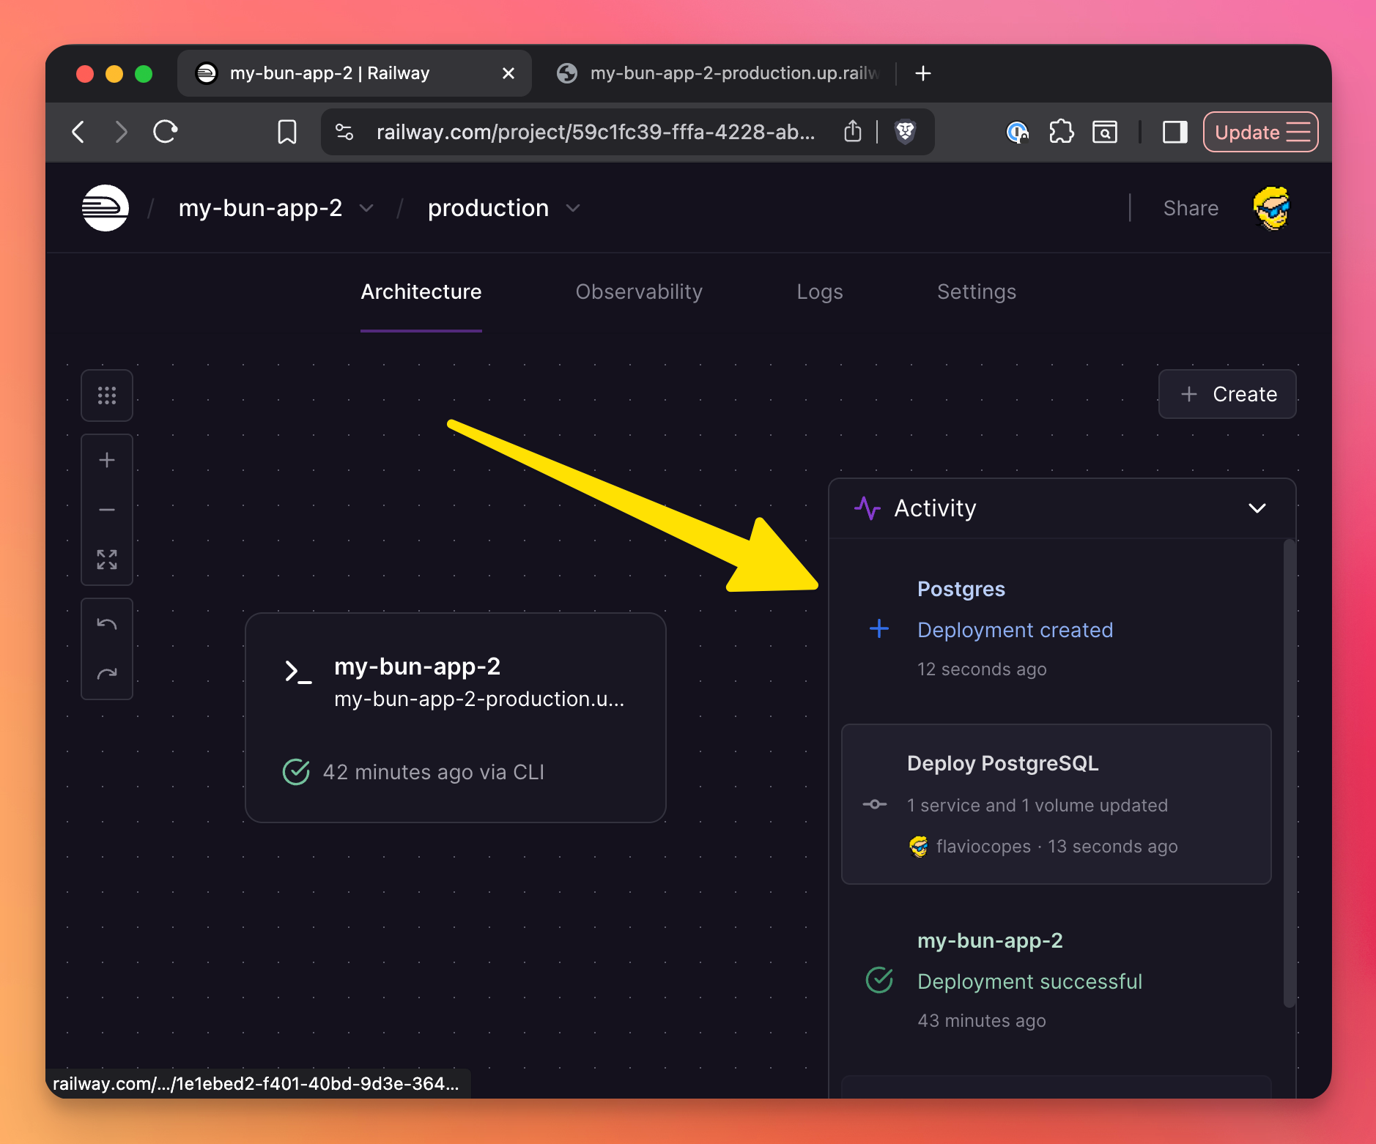Viewport: 1376px width, 1144px height.
Task: Zoom in on the architecture canvas
Action: click(107, 460)
